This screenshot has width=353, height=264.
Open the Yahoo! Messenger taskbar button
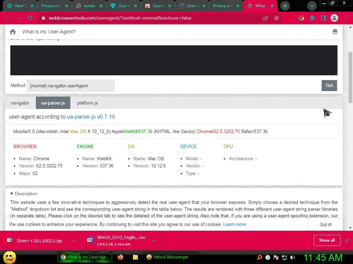tap(171, 257)
